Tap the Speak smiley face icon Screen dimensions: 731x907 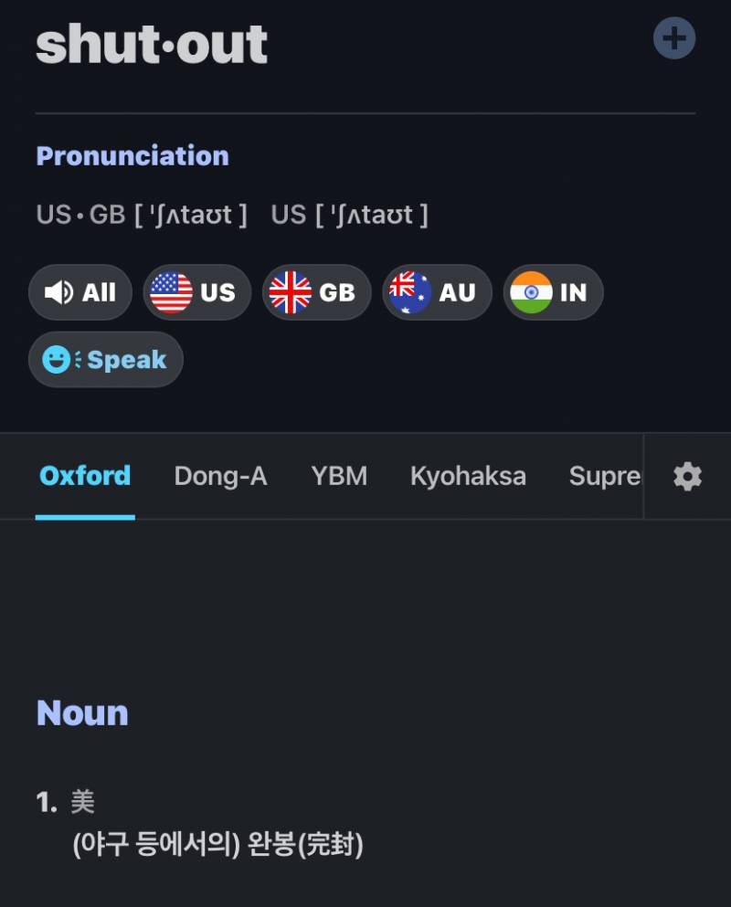[x=56, y=359]
